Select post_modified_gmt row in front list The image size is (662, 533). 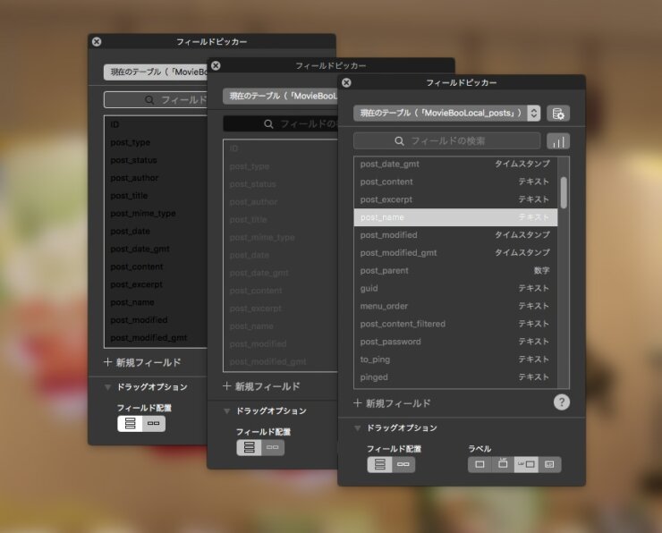click(x=455, y=253)
